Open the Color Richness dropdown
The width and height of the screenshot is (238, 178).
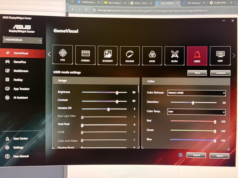[196, 93]
